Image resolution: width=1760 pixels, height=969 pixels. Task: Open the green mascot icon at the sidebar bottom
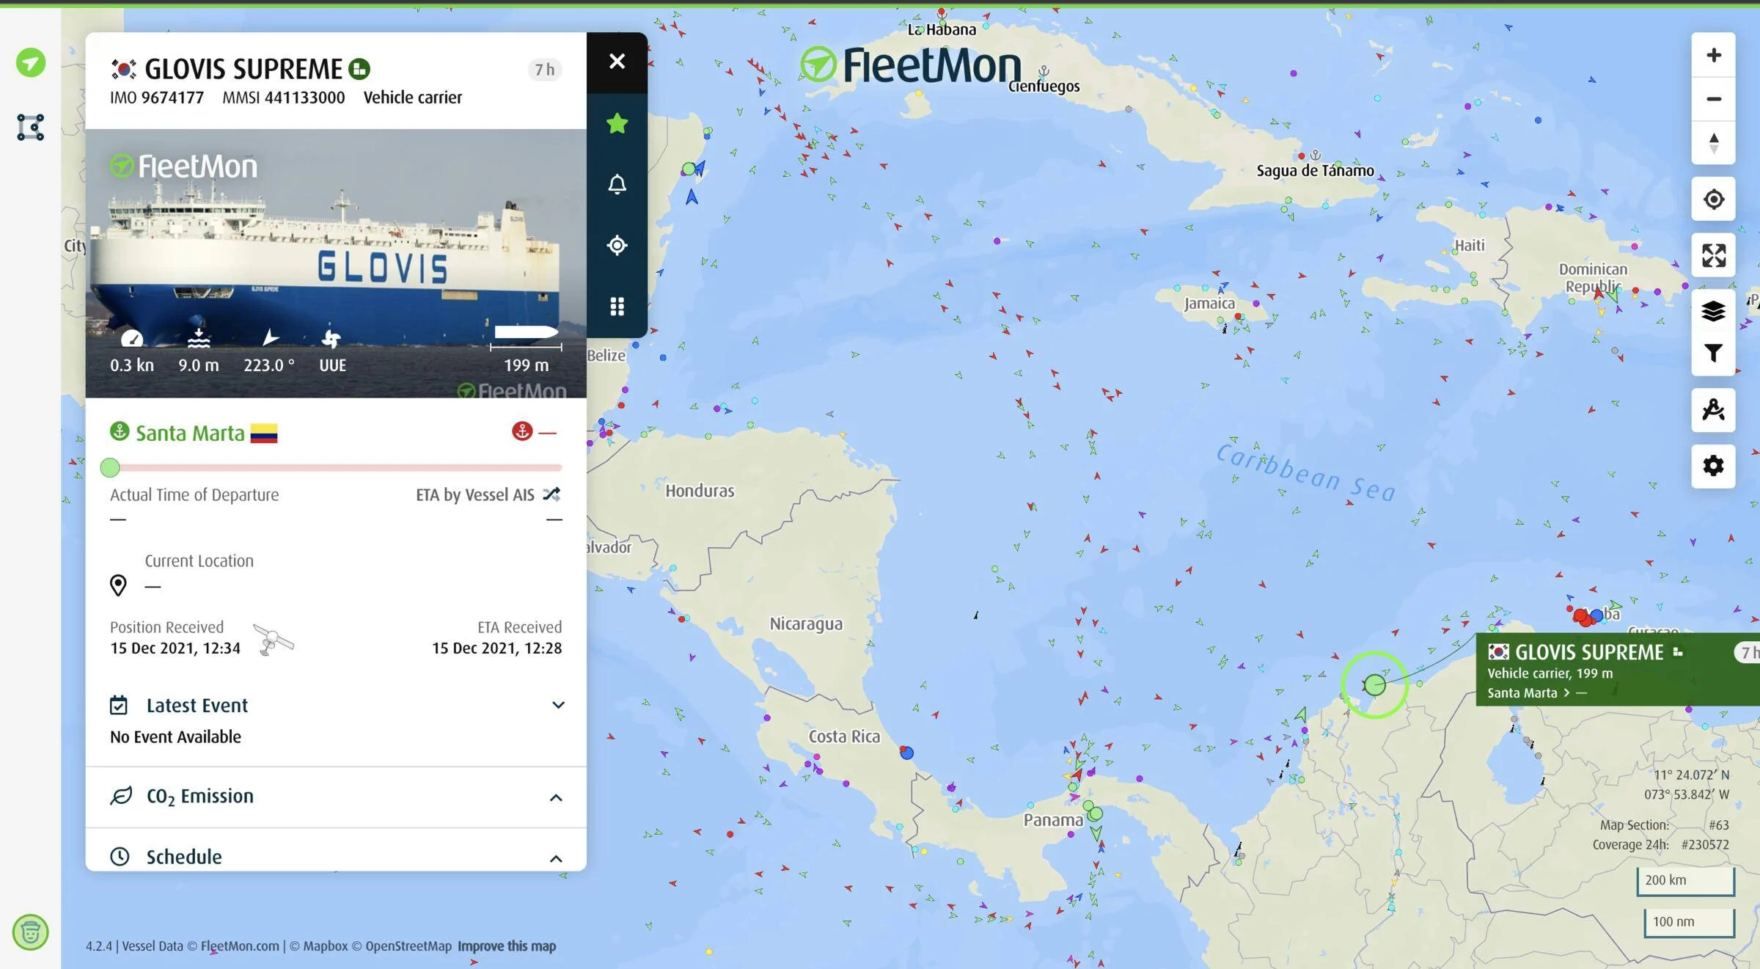coord(30,932)
